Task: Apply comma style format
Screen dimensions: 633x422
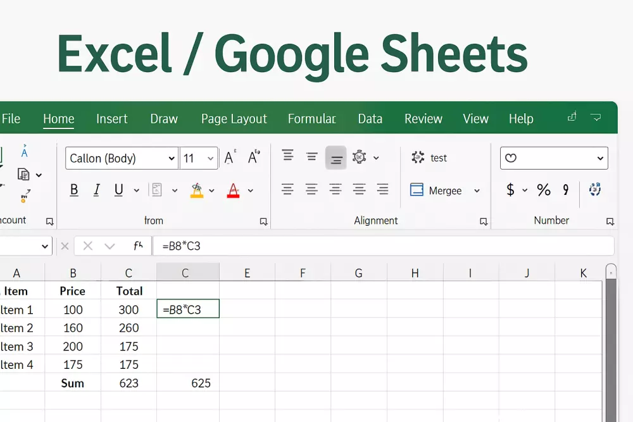Action: (x=566, y=190)
